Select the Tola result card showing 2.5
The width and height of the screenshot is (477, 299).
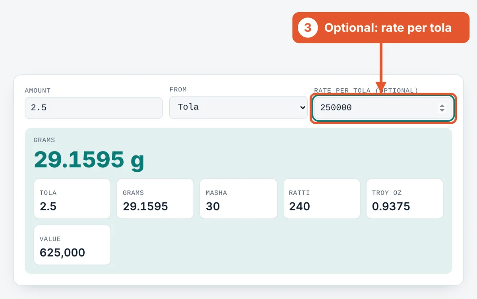coord(72,199)
